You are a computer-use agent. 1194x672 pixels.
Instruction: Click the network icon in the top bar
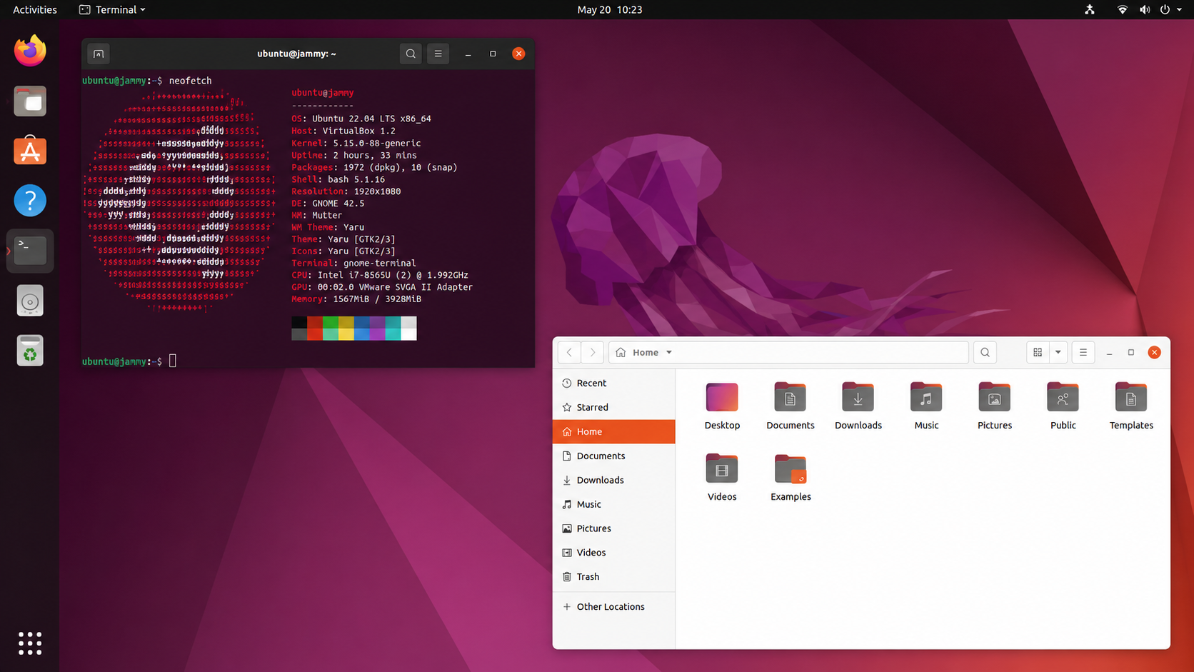[1090, 9]
